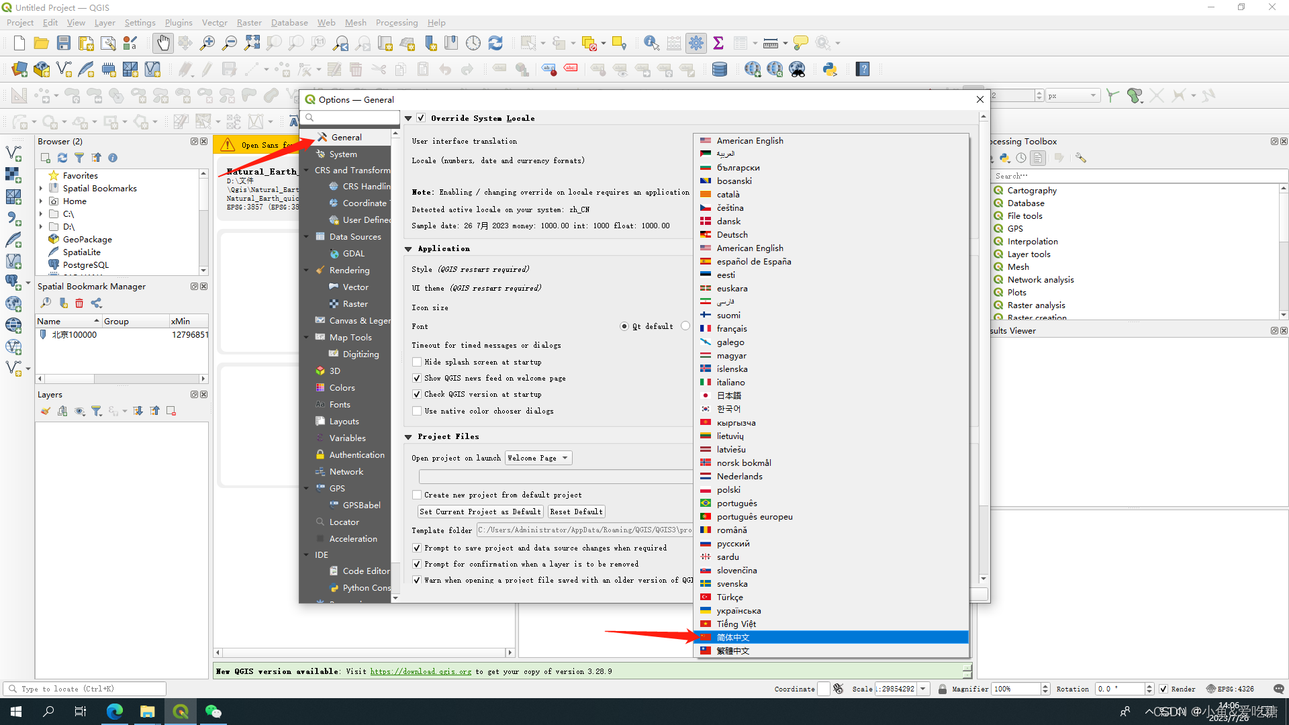Open the Settings menu
Image resolution: width=1289 pixels, height=725 pixels.
[140, 22]
